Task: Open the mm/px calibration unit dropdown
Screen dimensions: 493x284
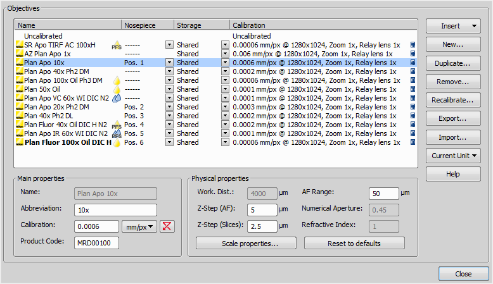Action: 139,226
